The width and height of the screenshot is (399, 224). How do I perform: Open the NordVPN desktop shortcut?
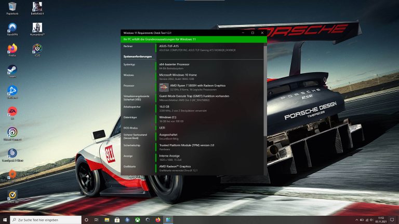point(11,27)
